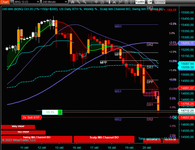Click the 14766,25 red price marker
Screen dimensions: 195x150
187,104
